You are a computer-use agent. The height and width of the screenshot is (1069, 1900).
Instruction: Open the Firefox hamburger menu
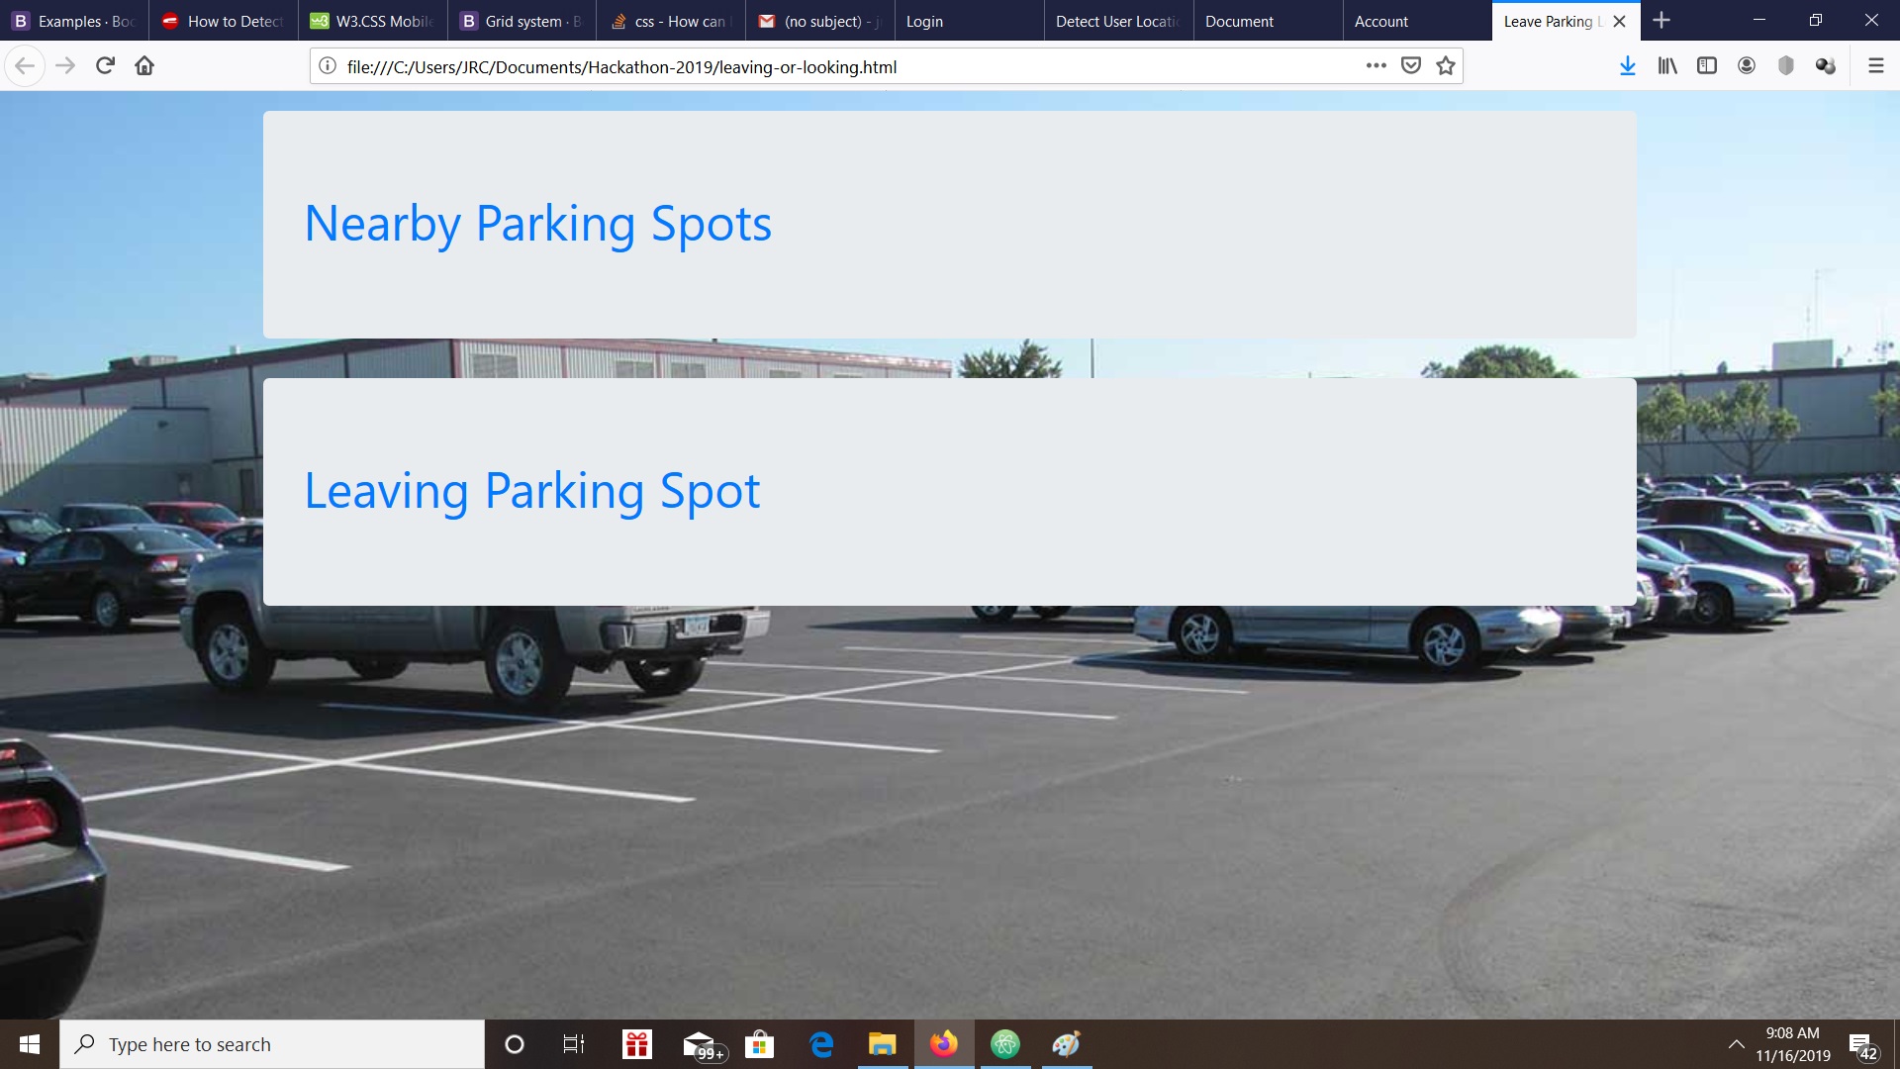pyautogui.click(x=1875, y=66)
